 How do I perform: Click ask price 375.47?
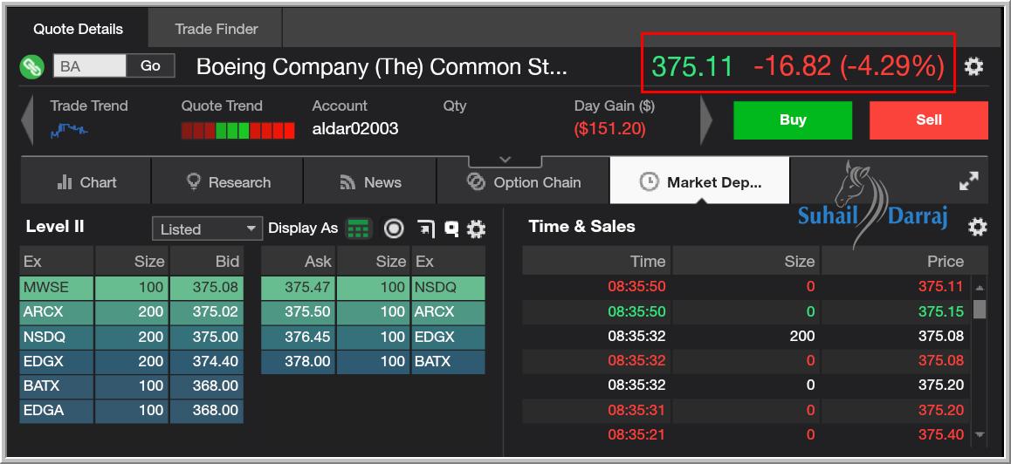pos(298,288)
